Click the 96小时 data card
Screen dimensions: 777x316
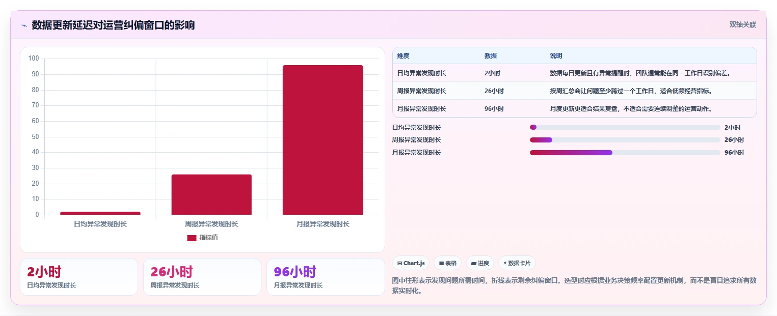point(326,277)
